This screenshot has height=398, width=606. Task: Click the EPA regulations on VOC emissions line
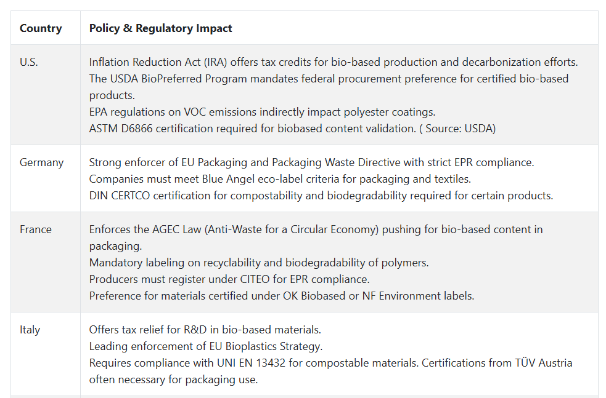click(262, 112)
